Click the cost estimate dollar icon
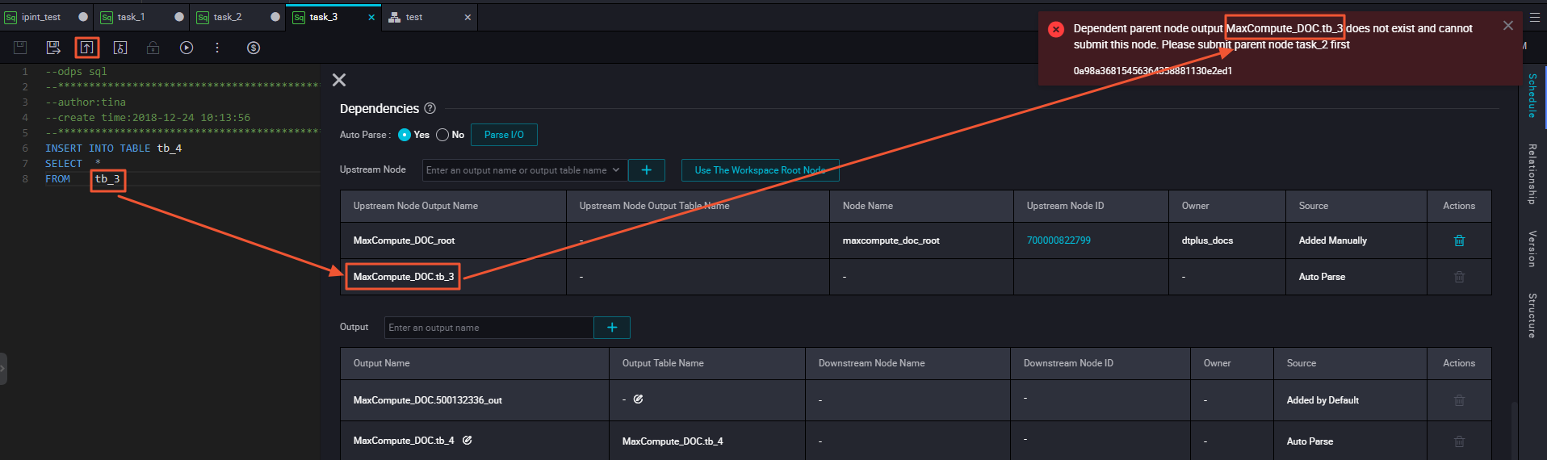The image size is (1547, 460). click(254, 48)
